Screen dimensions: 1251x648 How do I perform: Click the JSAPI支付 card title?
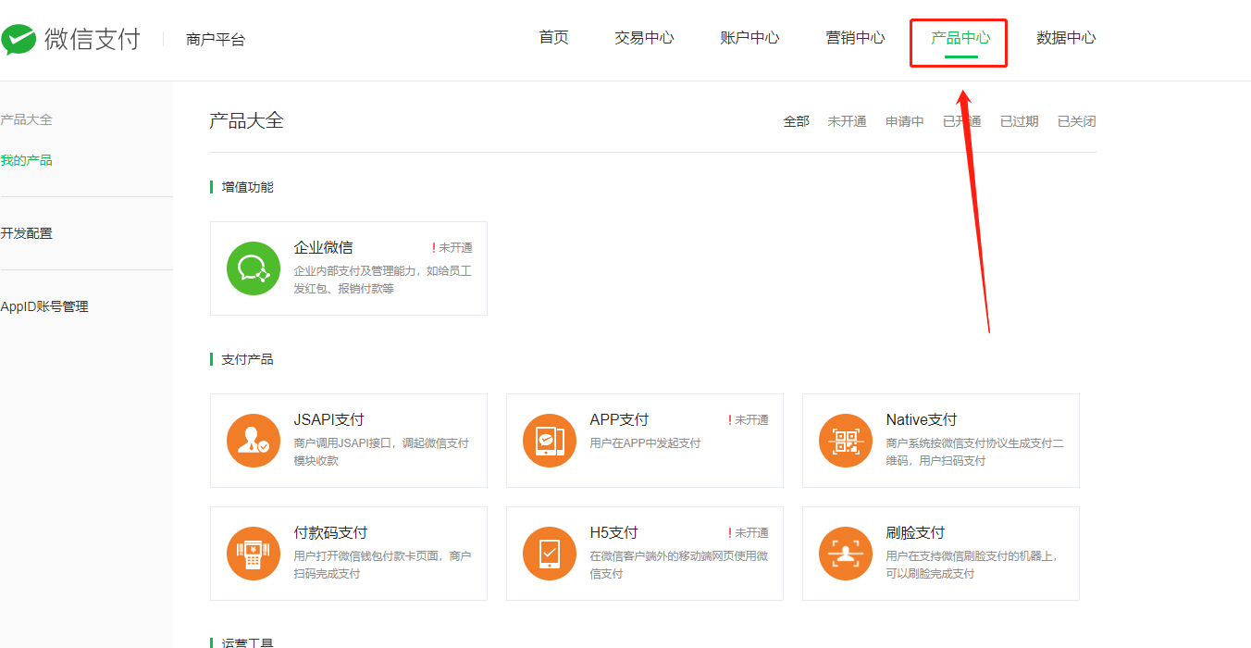pos(328,420)
